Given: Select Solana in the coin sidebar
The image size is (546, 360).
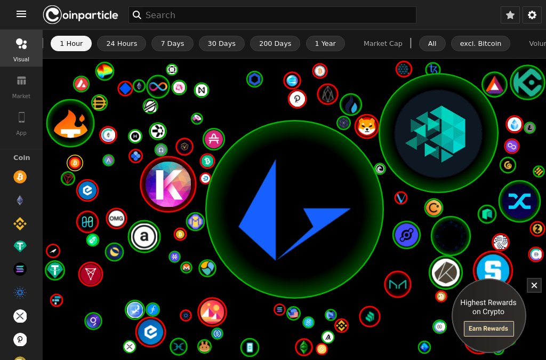Looking at the screenshot, I should tap(20, 269).
